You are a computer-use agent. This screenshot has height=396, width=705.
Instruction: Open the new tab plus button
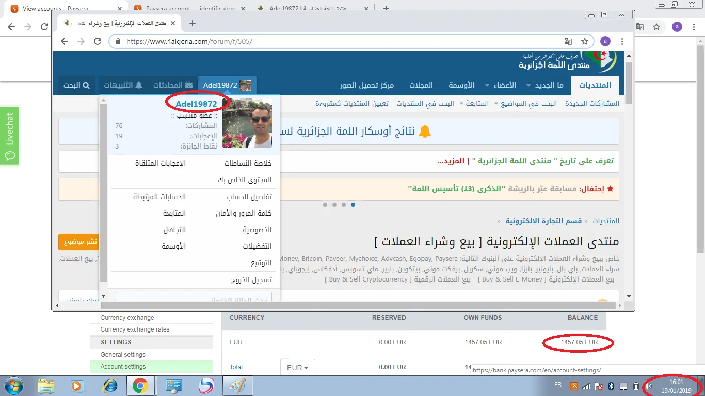click(x=193, y=23)
